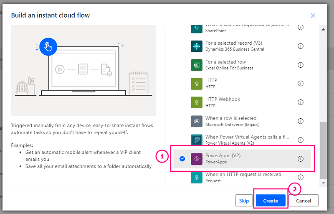Show info for When a row is selected
This screenshot has height=214, width=334.
pos(300,121)
